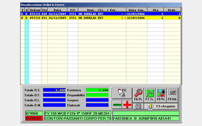Viewport: 202px width, 126px height.
Task: Click the Elaborati blue field
Action: 97,105
